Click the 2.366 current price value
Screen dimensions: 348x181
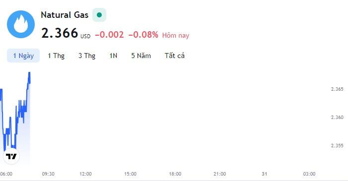tap(60, 33)
